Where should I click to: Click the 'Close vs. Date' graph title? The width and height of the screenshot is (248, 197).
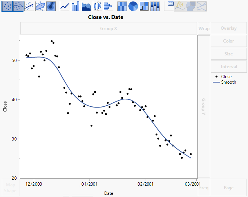(x=106, y=17)
